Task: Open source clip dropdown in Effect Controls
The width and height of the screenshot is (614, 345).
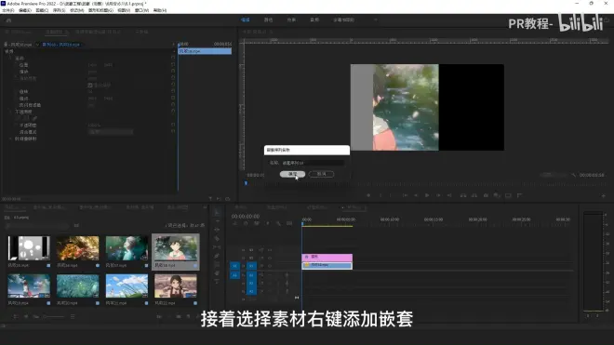Action: [x=37, y=45]
